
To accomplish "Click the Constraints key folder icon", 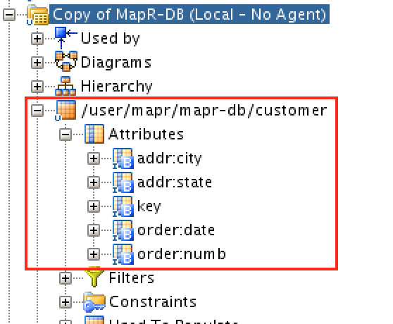I will (x=94, y=302).
